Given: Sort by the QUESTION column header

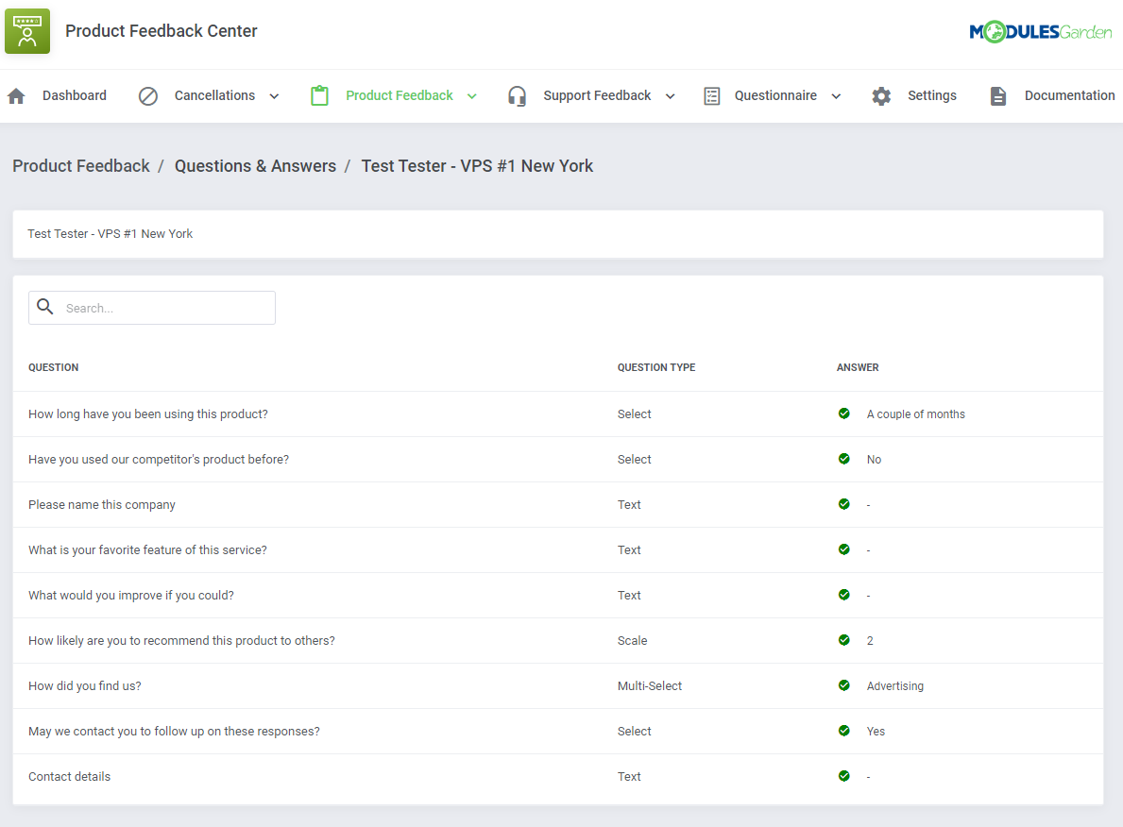Looking at the screenshot, I should 54,367.
